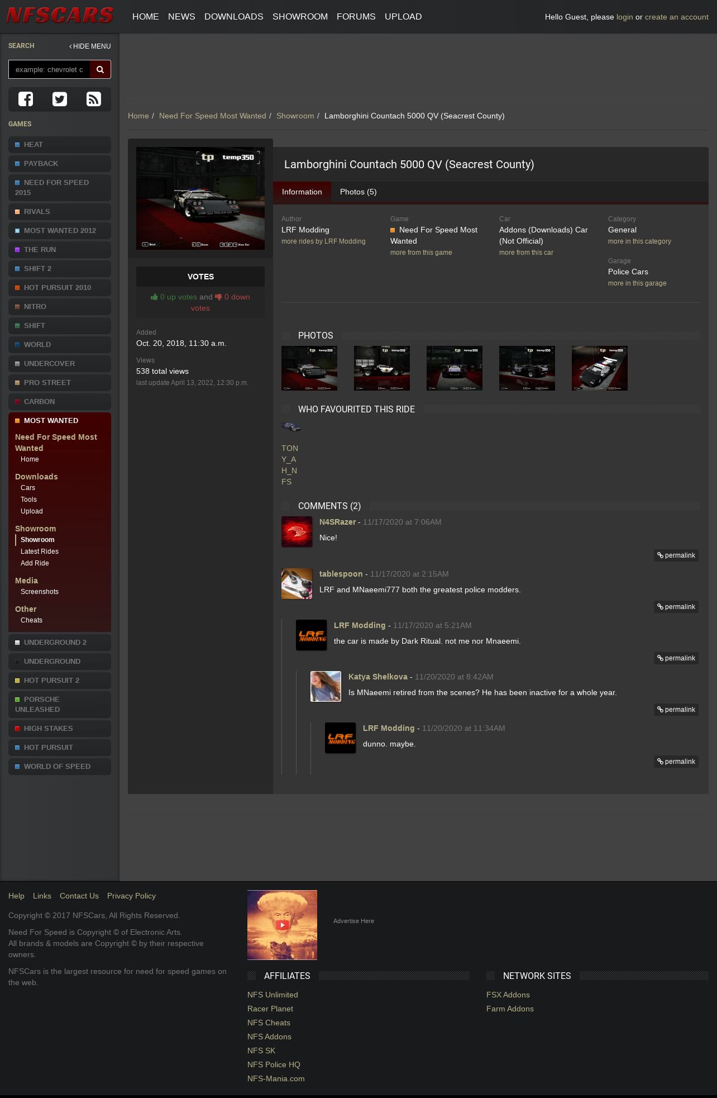Open Katya Shelkova's avatar

(326, 686)
